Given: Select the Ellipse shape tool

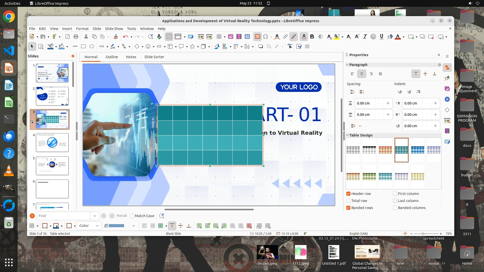Looking at the screenshot, I should [92, 47].
